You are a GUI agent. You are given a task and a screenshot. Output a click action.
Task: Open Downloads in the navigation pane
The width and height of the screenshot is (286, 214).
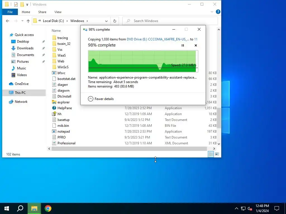pos(25,48)
